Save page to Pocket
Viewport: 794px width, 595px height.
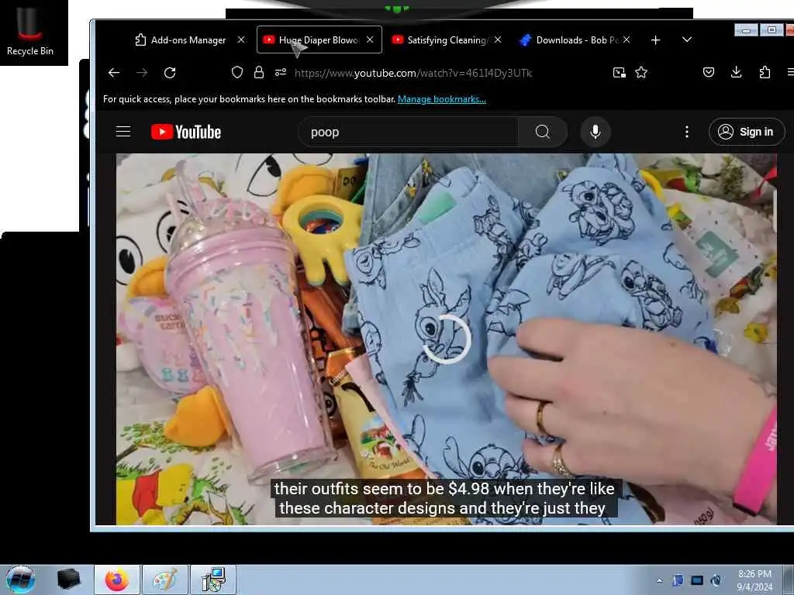(x=709, y=72)
